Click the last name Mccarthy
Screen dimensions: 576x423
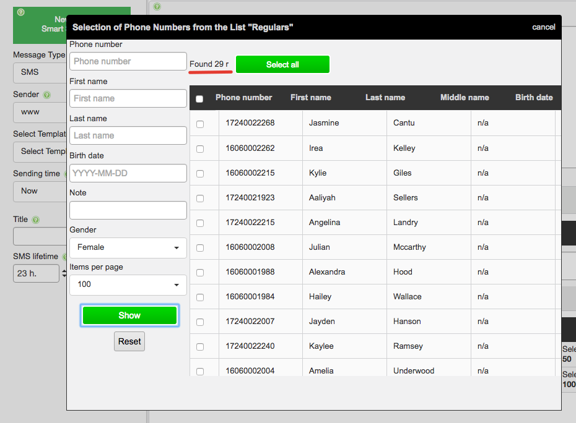coord(409,247)
